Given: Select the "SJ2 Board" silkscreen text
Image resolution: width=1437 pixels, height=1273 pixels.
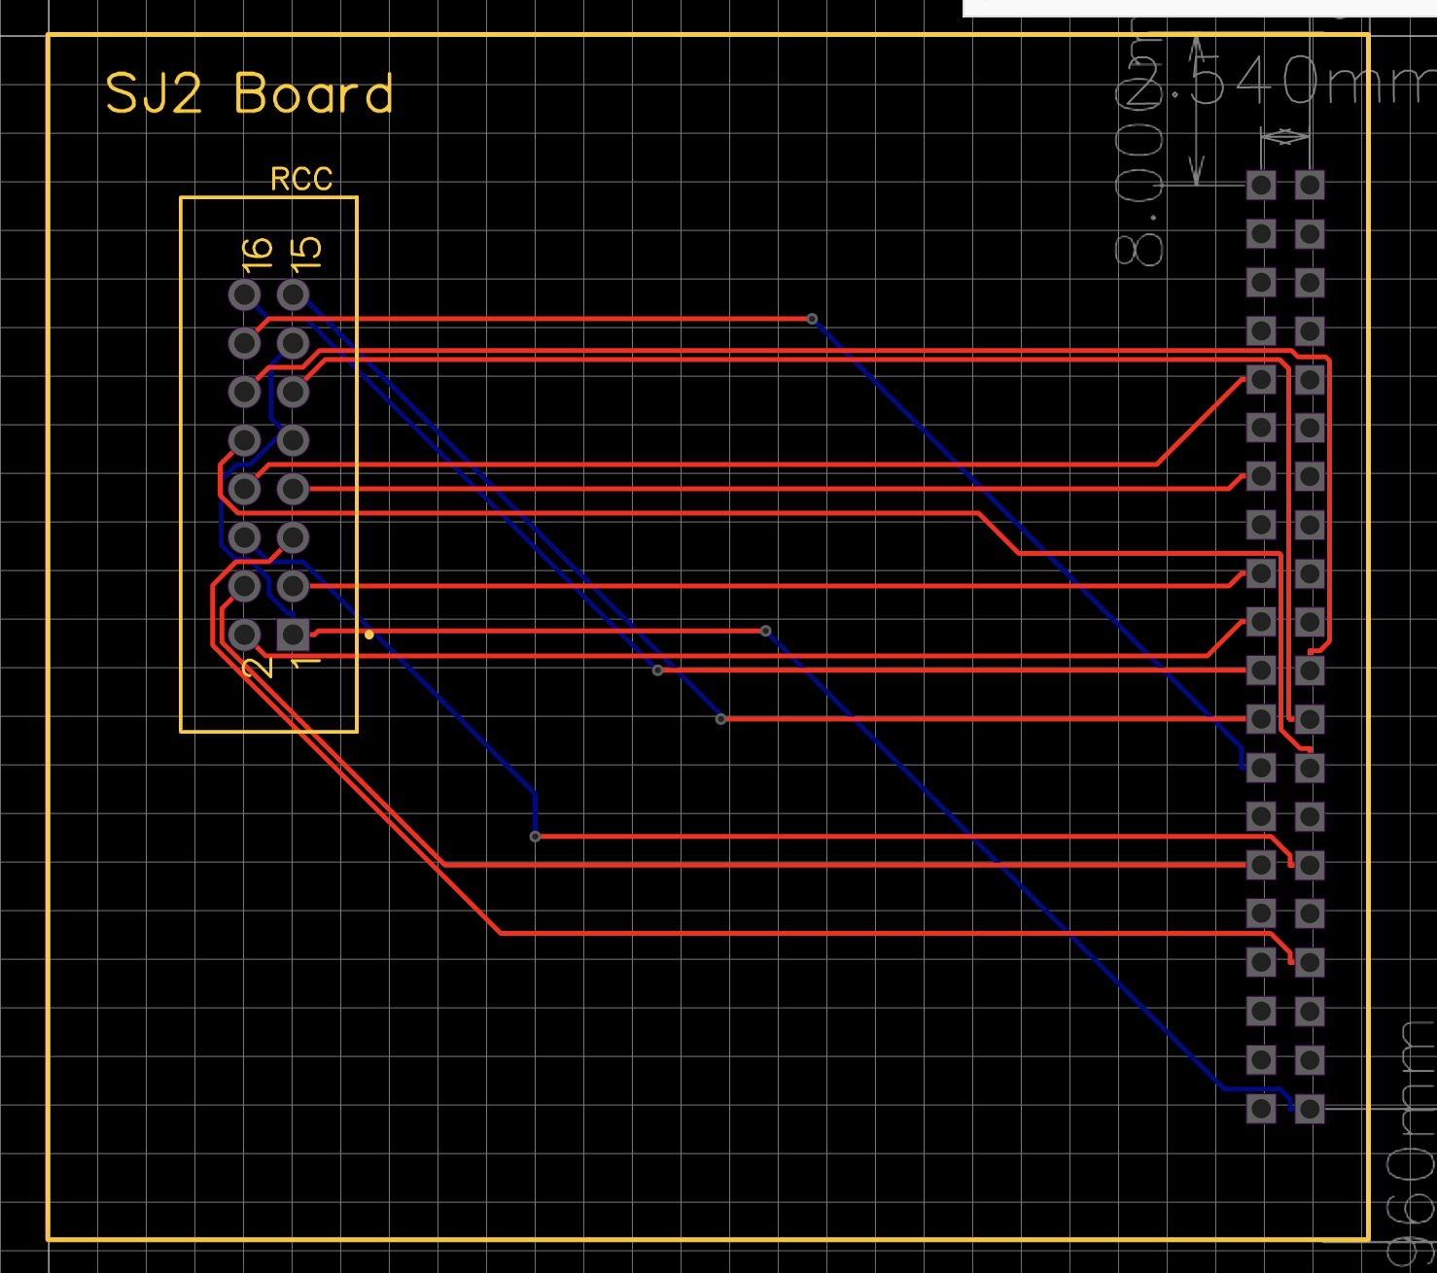Looking at the screenshot, I should 249,93.
